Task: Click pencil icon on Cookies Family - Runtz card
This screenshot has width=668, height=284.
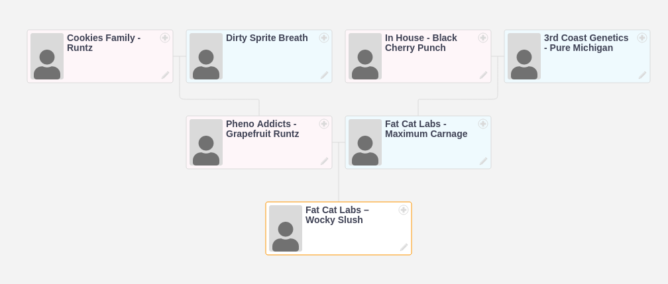Action: pyautogui.click(x=165, y=75)
